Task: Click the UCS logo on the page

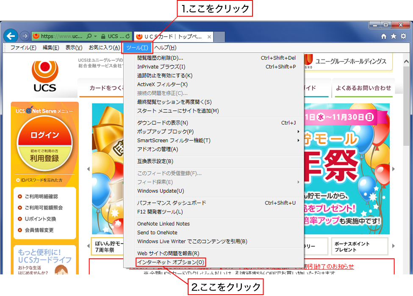Action: [45, 76]
